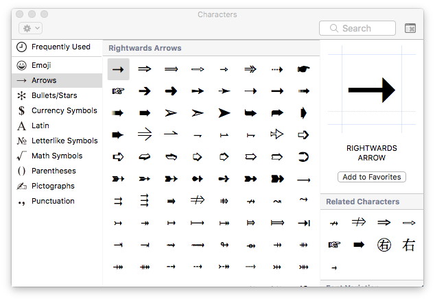Select the dashed rightwards arrow in first row
Image resolution: width=435 pixels, height=301 pixels.
(x=277, y=69)
